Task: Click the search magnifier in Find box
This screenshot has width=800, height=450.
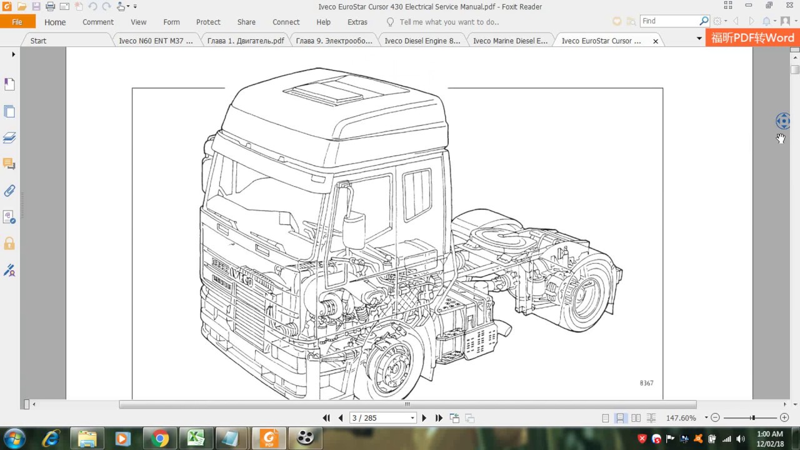Action: point(704,21)
